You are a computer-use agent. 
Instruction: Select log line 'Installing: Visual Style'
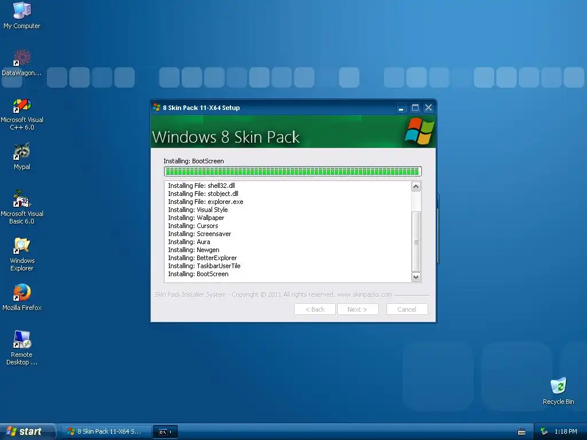(198, 210)
